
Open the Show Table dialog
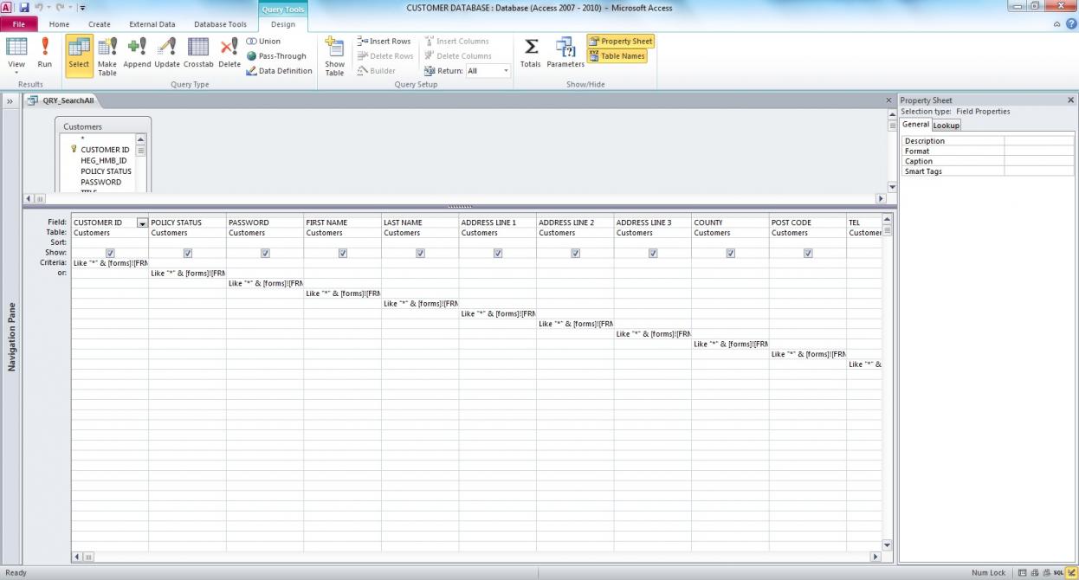(334, 55)
